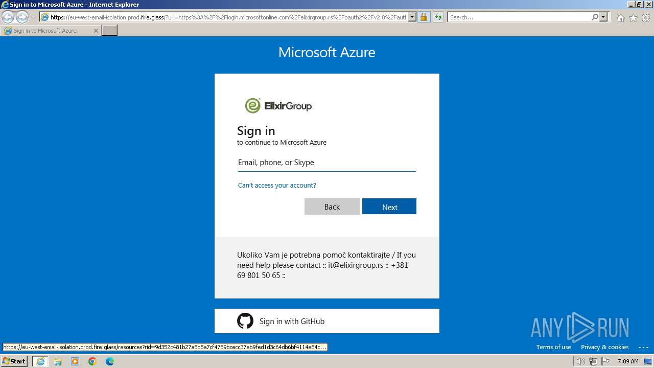
Task: Click the Action Center flag icon
Action: click(x=605, y=361)
